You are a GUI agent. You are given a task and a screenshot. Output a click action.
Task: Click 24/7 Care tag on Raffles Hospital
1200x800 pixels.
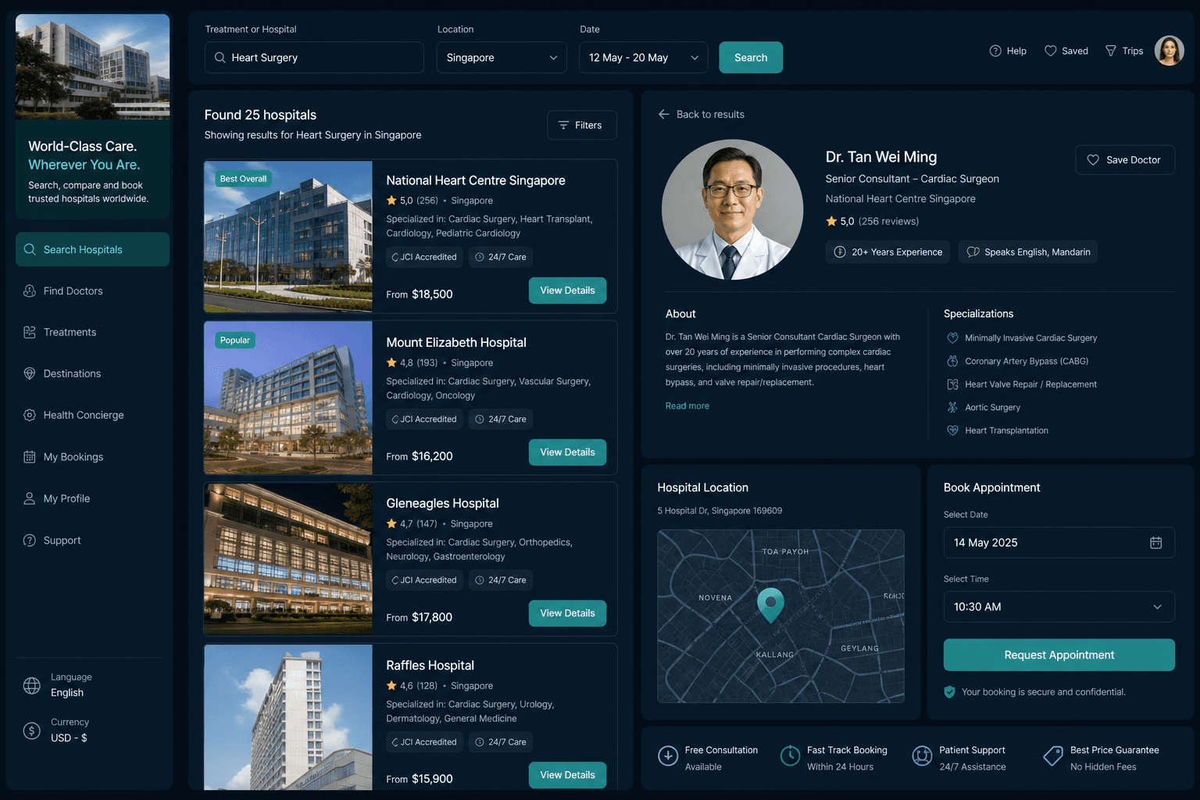tap(501, 742)
